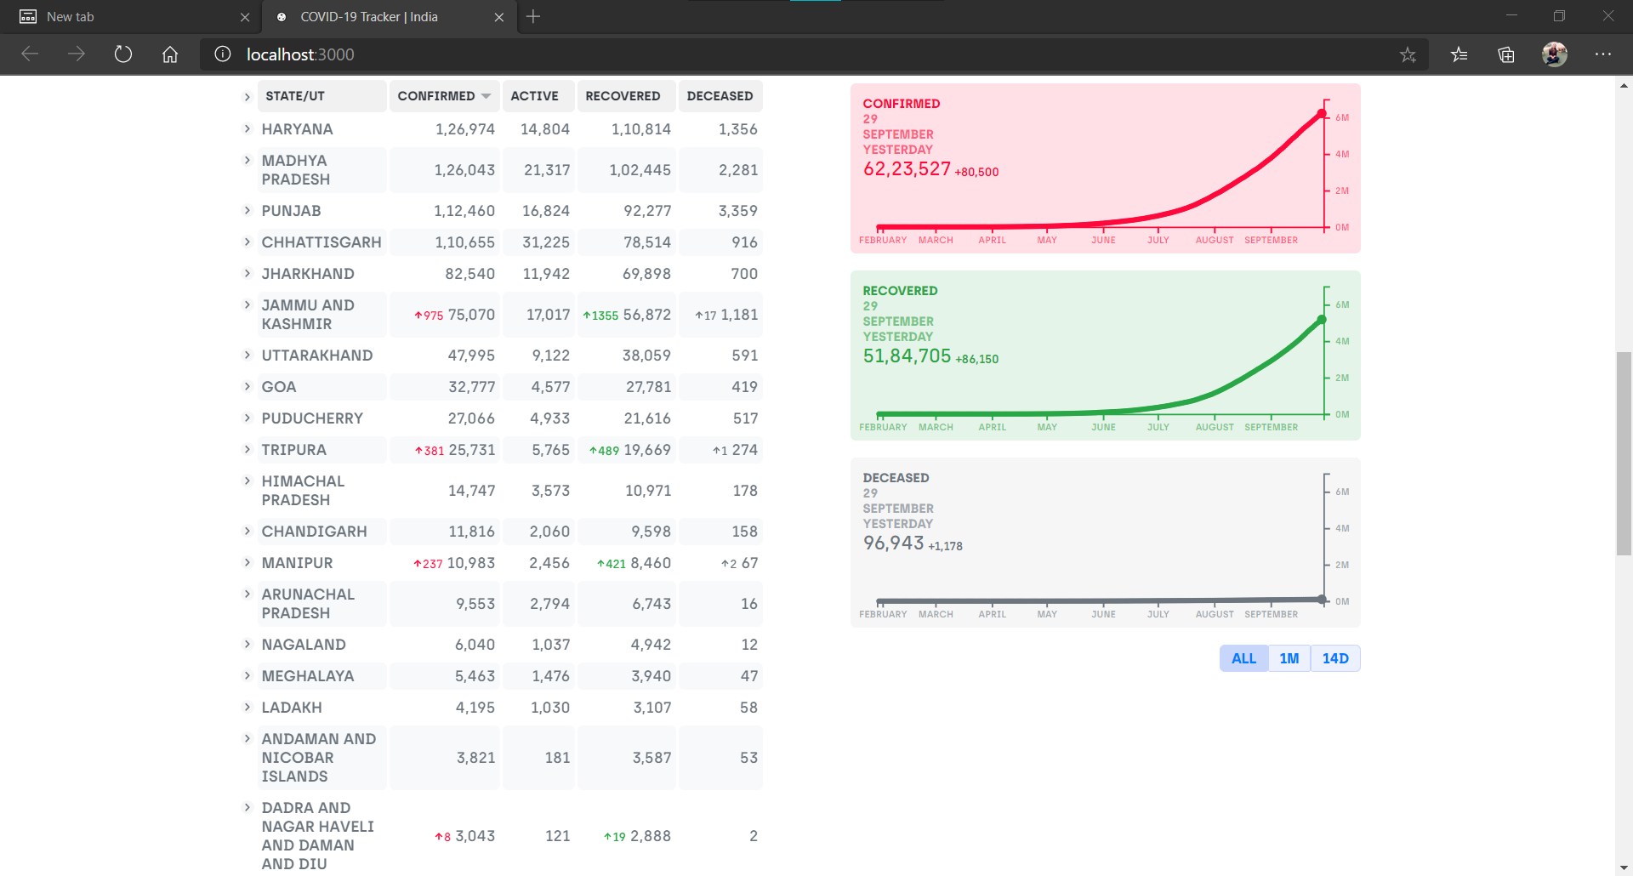Expand the Goa row
The image size is (1633, 876).
pos(248,387)
